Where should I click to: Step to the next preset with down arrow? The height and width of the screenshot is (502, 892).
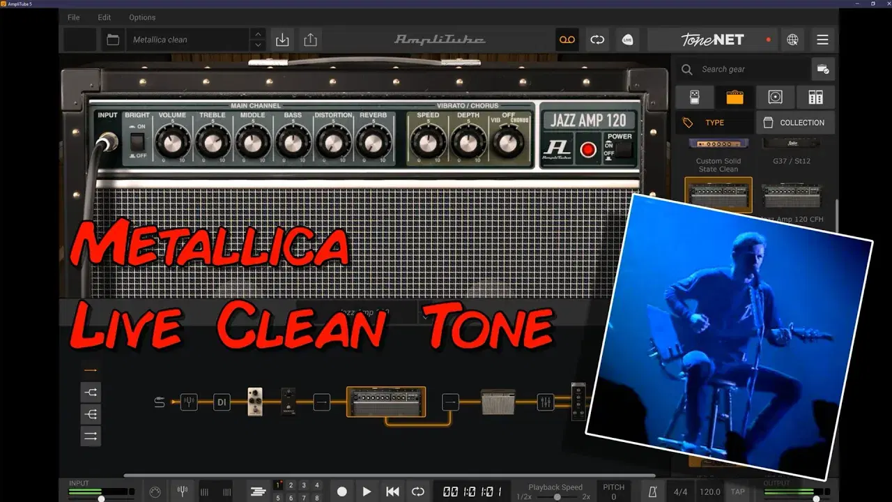[258, 45]
